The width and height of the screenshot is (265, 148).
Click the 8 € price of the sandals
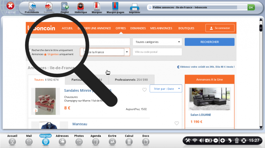pos(67,108)
